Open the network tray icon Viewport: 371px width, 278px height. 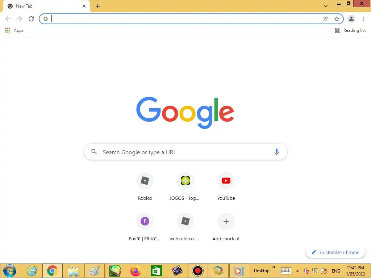click(x=315, y=271)
